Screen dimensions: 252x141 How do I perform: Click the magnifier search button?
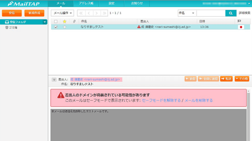click(x=231, y=13)
